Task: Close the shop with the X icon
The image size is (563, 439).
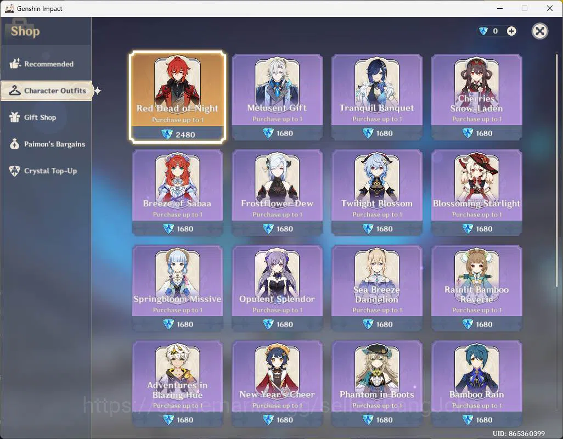Action: [x=539, y=31]
